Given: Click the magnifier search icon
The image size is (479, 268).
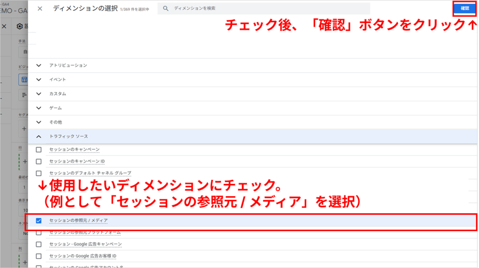Looking at the screenshot, I should [x=166, y=8].
